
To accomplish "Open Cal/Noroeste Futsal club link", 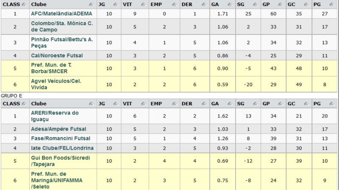I will tap(57, 56).
